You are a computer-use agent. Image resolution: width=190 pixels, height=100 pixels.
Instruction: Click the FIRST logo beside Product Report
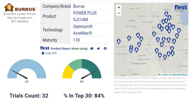pos(45,48)
